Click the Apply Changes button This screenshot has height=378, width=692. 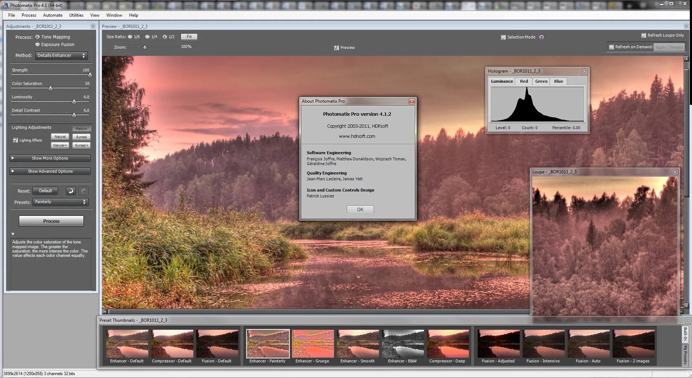coord(669,47)
